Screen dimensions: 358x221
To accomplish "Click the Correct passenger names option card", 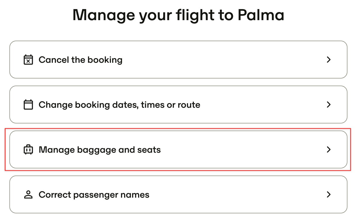I will pos(178,194).
